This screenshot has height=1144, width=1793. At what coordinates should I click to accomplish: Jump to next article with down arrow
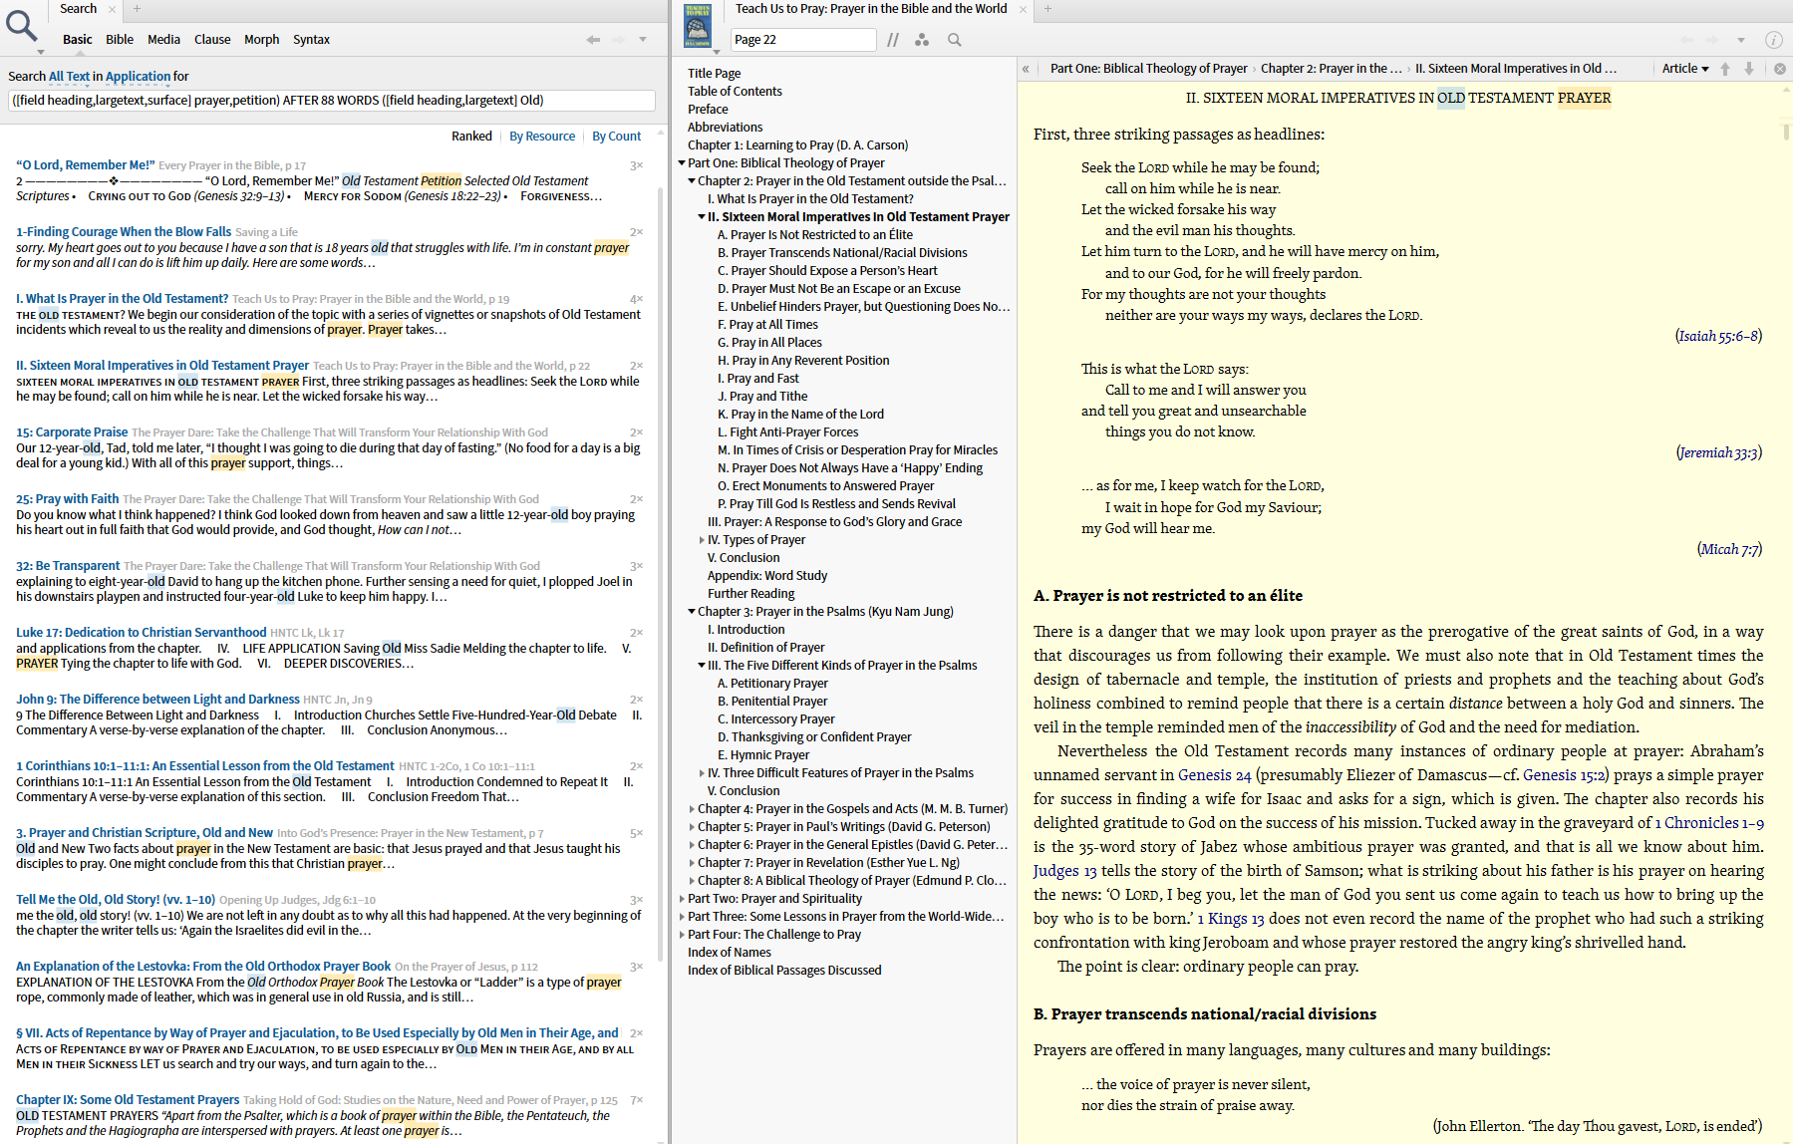pyautogui.click(x=1749, y=69)
